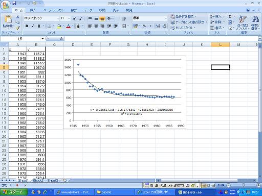Viewport: 262px width, 196px height.
Task: Open Format as Table dropdown
Action: 189,22
